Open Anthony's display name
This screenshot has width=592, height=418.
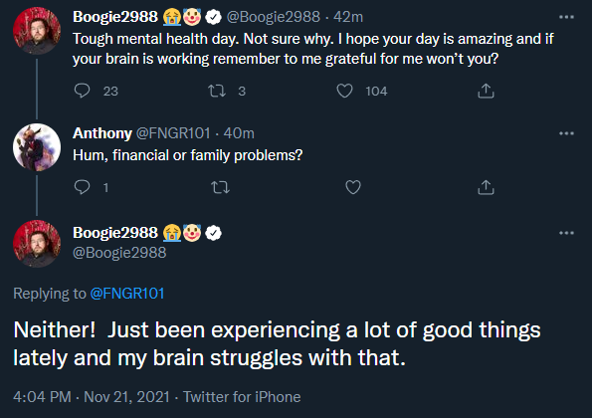point(102,133)
